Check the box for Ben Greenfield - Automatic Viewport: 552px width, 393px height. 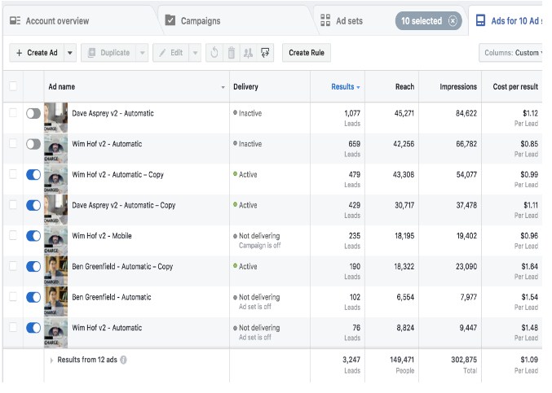click(x=13, y=297)
